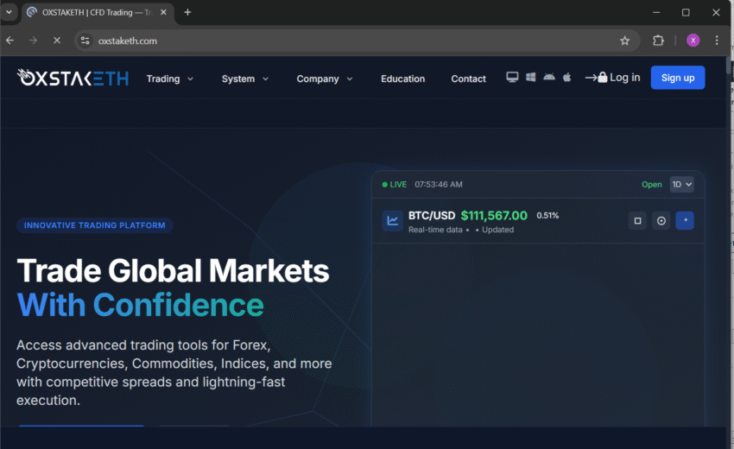The image size is (734, 449).
Task: Open the Chrome three-dot menu
Action: click(717, 41)
